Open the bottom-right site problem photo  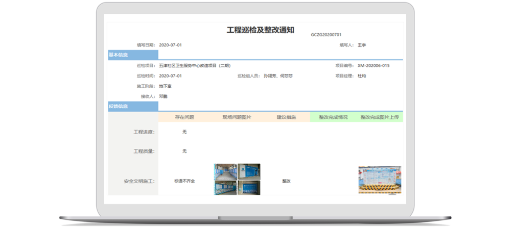point(249,187)
